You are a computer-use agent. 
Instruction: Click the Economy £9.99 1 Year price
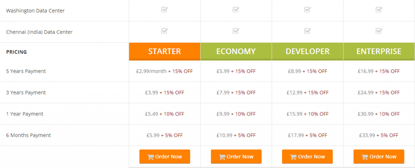(x=223, y=114)
